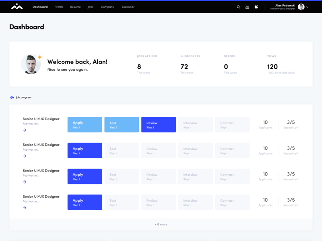Screen dimensions: 322x241
Task: Open the Calendar section from the navigation
Action: coord(128,7)
